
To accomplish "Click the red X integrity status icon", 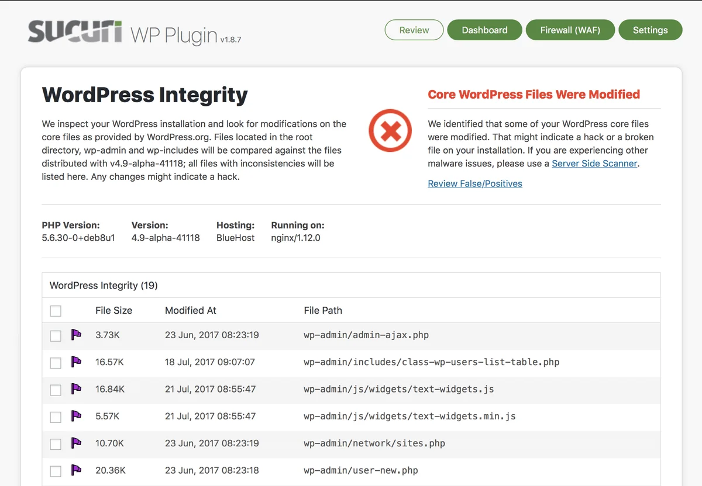I will tap(390, 130).
